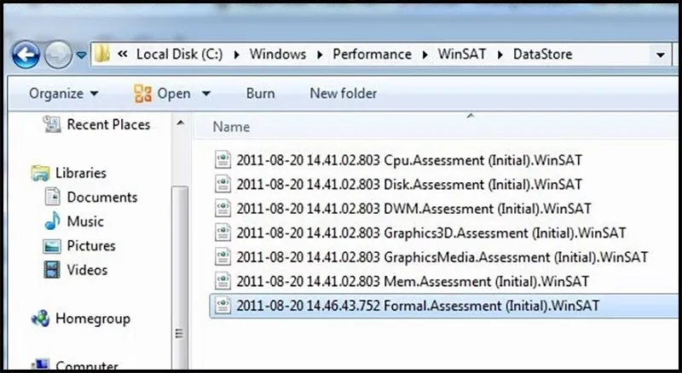This screenshot has height=373, width=682.
Task: Click the New folder button
Action: [x=342, y=93]
